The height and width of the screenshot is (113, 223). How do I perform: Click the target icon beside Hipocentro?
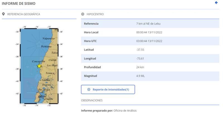83,14
